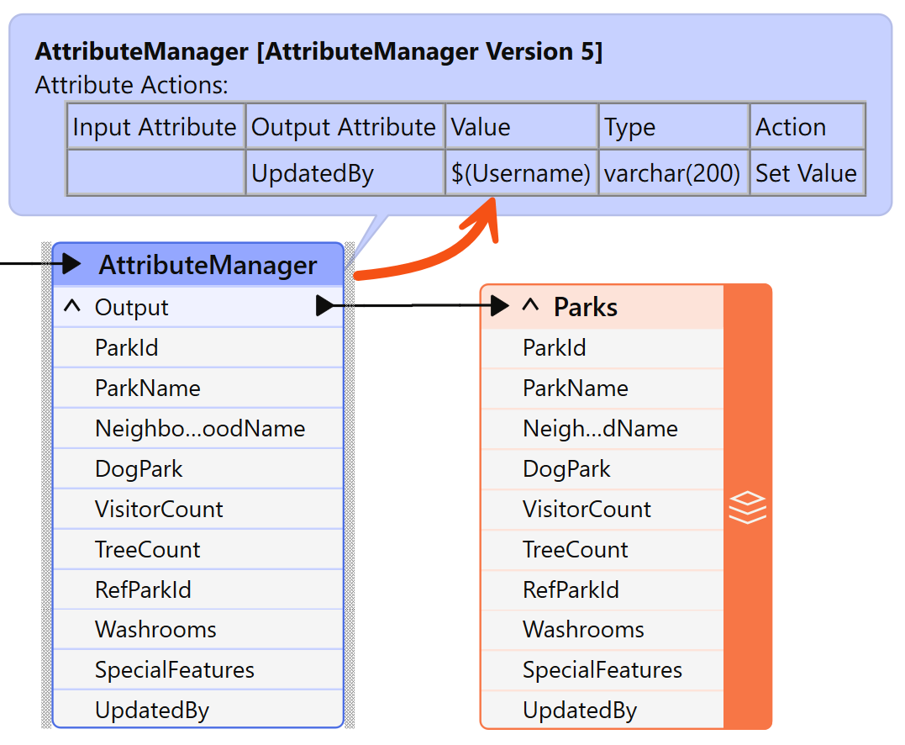The image size is (905, 745).
Task: Click the stacked layers icon on the Parks node
Action: pos(746,507)
